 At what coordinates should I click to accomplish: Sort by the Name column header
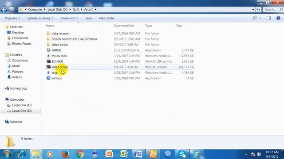50,26
